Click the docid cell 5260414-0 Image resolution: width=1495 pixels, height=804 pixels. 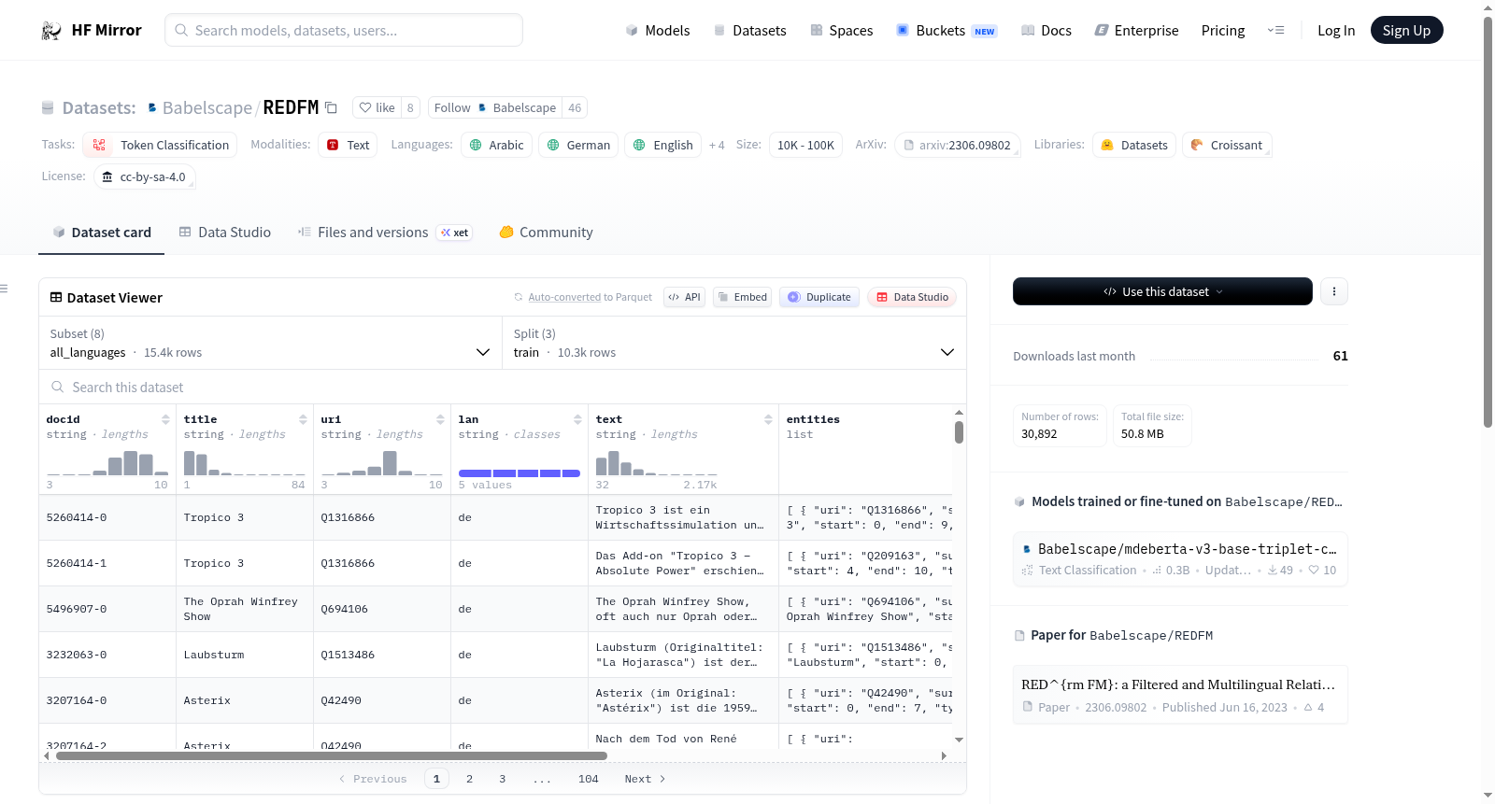tap(107, 517)
